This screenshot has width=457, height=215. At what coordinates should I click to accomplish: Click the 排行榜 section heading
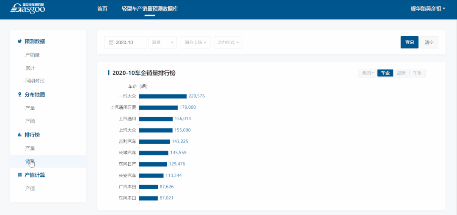coord(32,135)
